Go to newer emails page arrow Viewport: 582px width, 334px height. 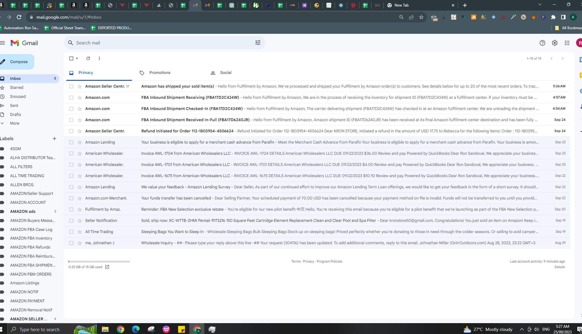[x=551, y=58]
